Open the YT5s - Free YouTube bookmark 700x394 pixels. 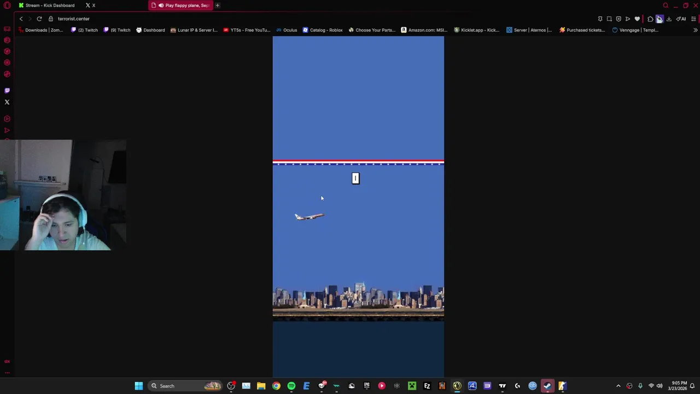point(247,30)
